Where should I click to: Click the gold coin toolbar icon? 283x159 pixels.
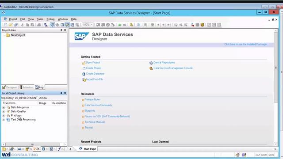pos(203,25)
